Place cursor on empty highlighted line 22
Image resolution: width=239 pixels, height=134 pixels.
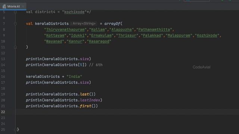tap(127, 112)
